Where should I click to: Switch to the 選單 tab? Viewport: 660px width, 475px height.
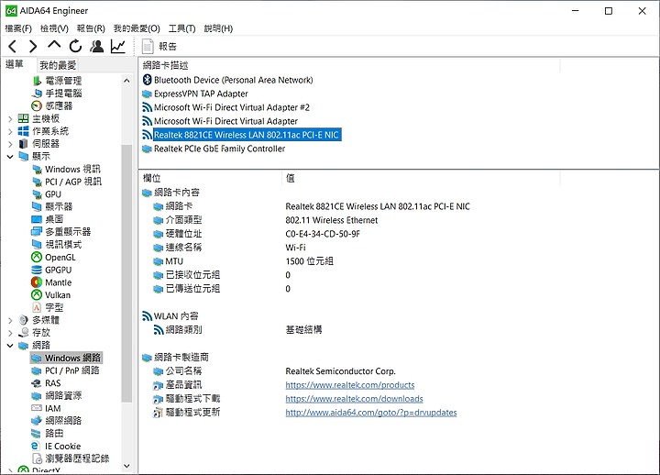coord(15,64)
